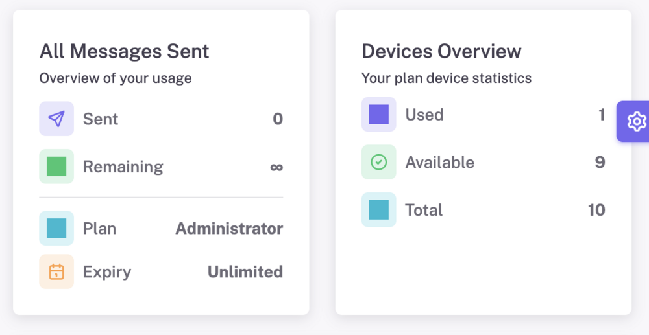Click the green checkmark Available icon
This screenshot has width=649, height=335.
379,162
